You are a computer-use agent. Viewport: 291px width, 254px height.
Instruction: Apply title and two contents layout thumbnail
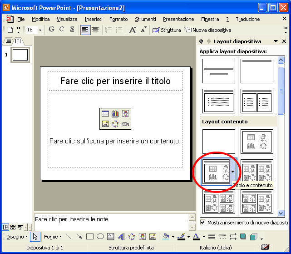click(257, 171)
